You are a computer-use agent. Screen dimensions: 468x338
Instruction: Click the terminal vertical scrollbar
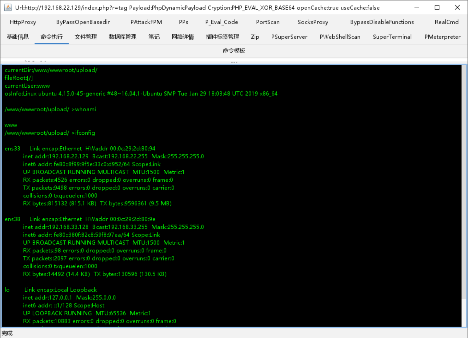click(464, 185)
